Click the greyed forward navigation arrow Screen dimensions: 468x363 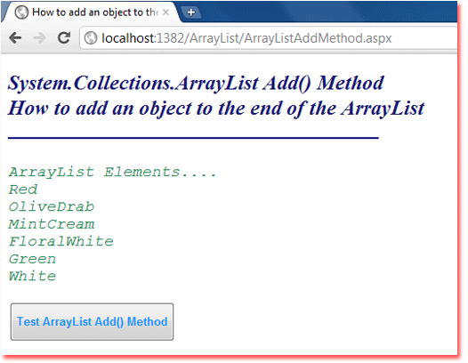tap(39, 38)
